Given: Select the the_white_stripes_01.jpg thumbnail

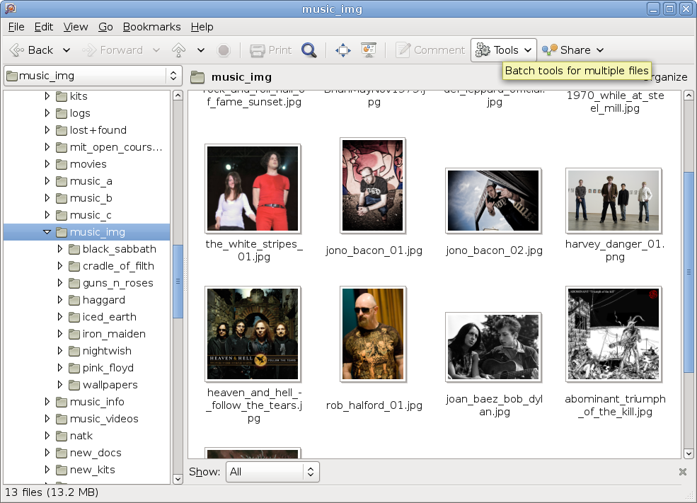Looking at the screenshot, I should [253, 188].
